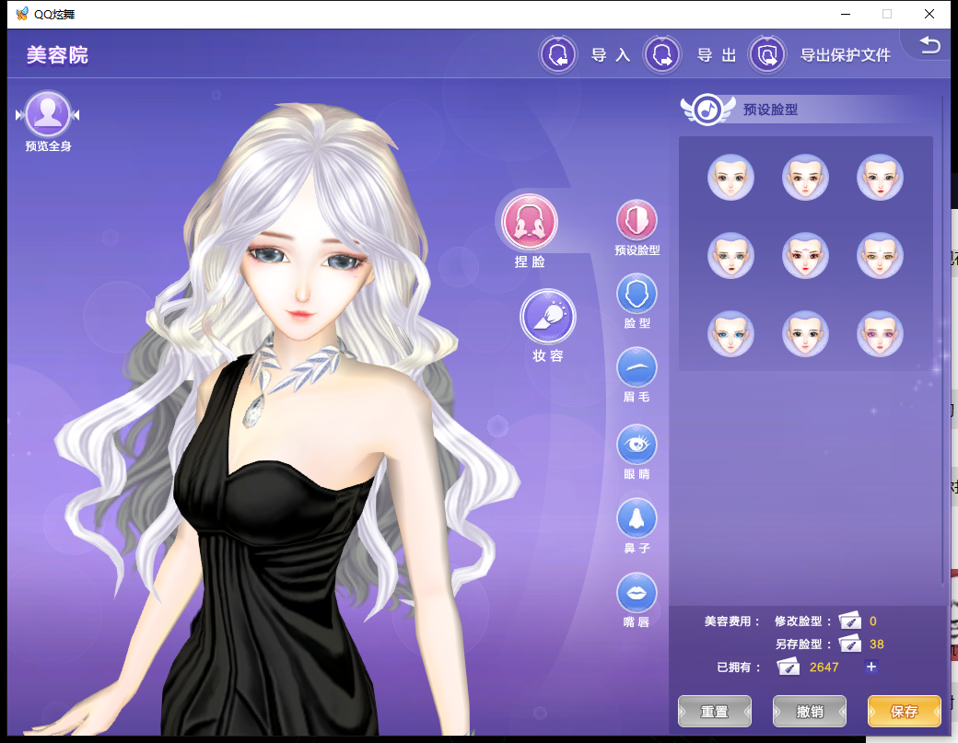Image resolution: width=958 pixels, height=743 pixels.
Task: Close the QQ炫舞 window
Action: pos(929,14)
